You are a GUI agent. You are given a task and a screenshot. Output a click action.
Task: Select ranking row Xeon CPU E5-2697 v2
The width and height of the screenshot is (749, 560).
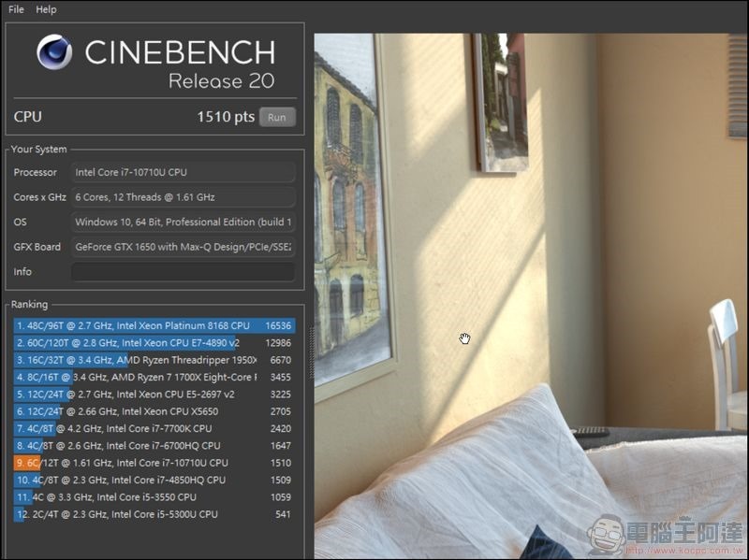pos(154,394)
